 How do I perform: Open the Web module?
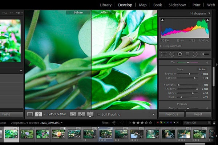coord(211,5)
